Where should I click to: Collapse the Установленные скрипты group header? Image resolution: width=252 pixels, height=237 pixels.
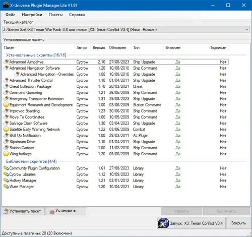pos(36,55)
